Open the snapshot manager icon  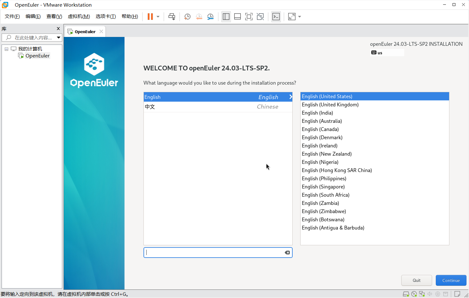210,17
